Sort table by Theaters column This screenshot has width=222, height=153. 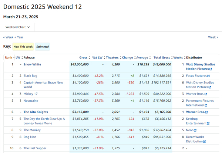[114, 58]
